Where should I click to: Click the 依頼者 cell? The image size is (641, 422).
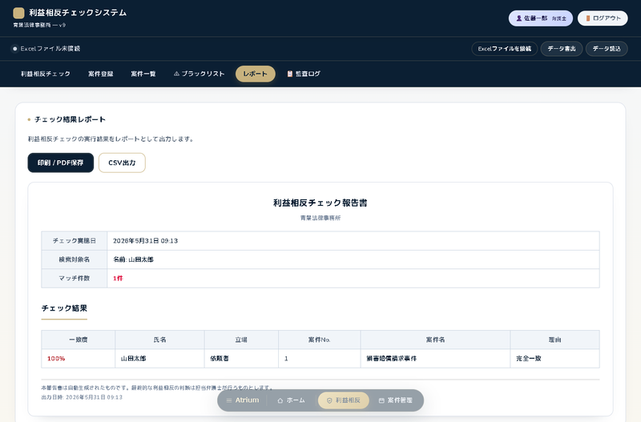tap(241, 359)
